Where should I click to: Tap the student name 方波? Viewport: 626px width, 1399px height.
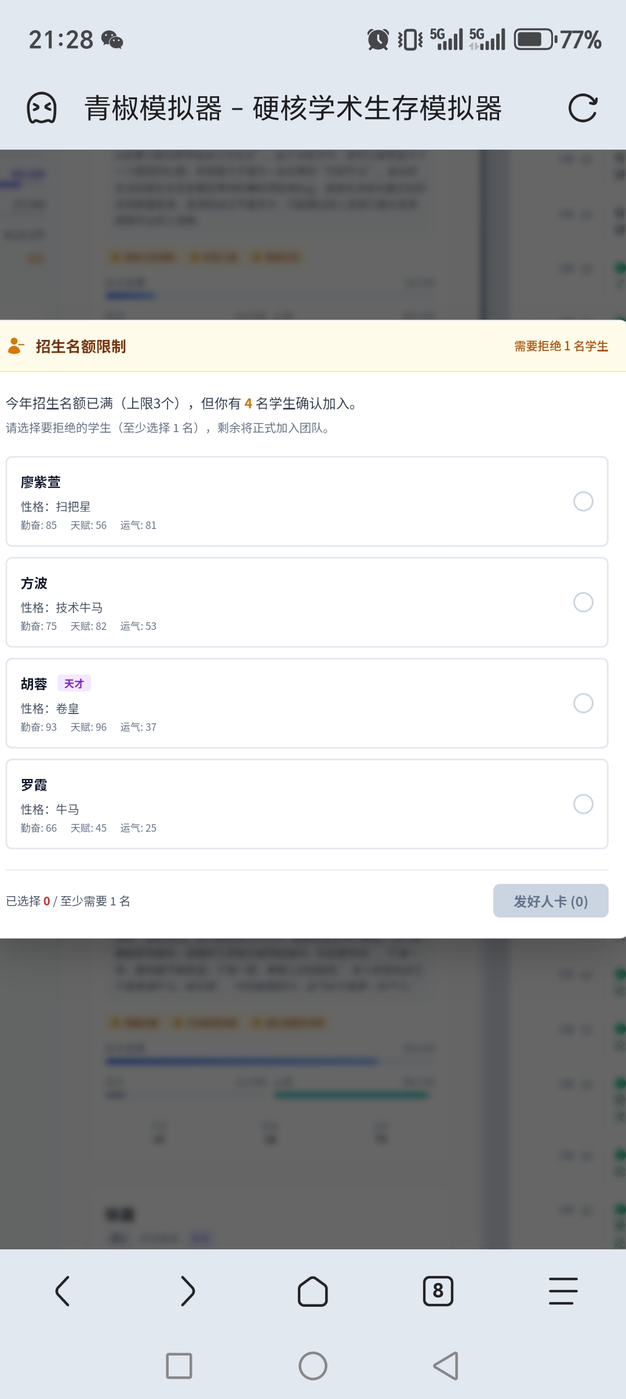click(34, 583)
